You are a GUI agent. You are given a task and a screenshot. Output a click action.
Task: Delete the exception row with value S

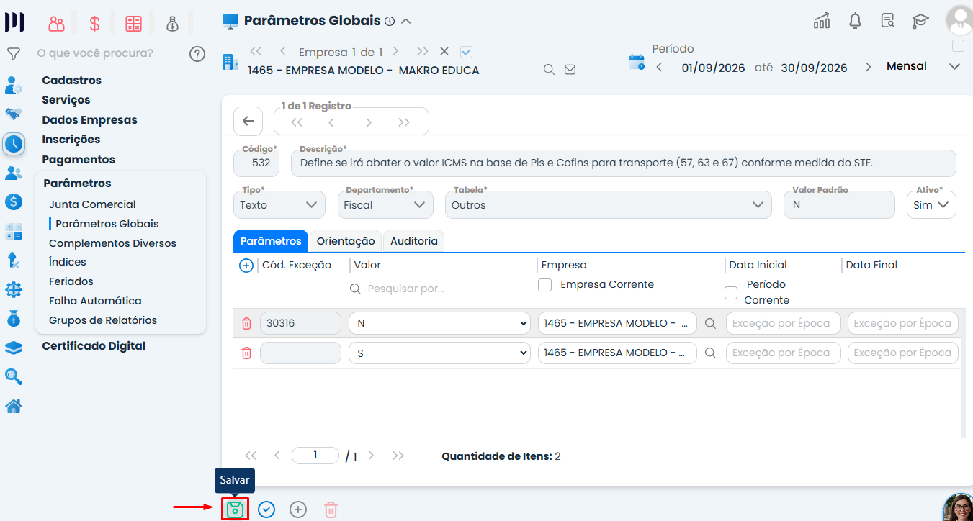coord(246,353)
